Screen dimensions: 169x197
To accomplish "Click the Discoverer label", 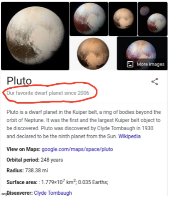I will click(20, 193).
